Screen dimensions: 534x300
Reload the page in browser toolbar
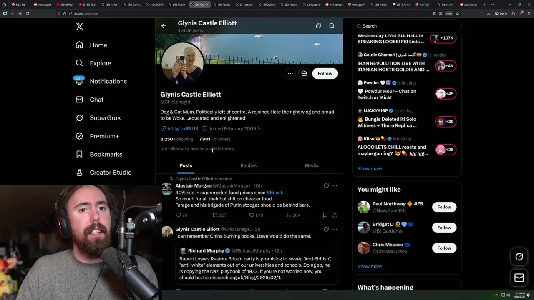[x=28, y=13]
